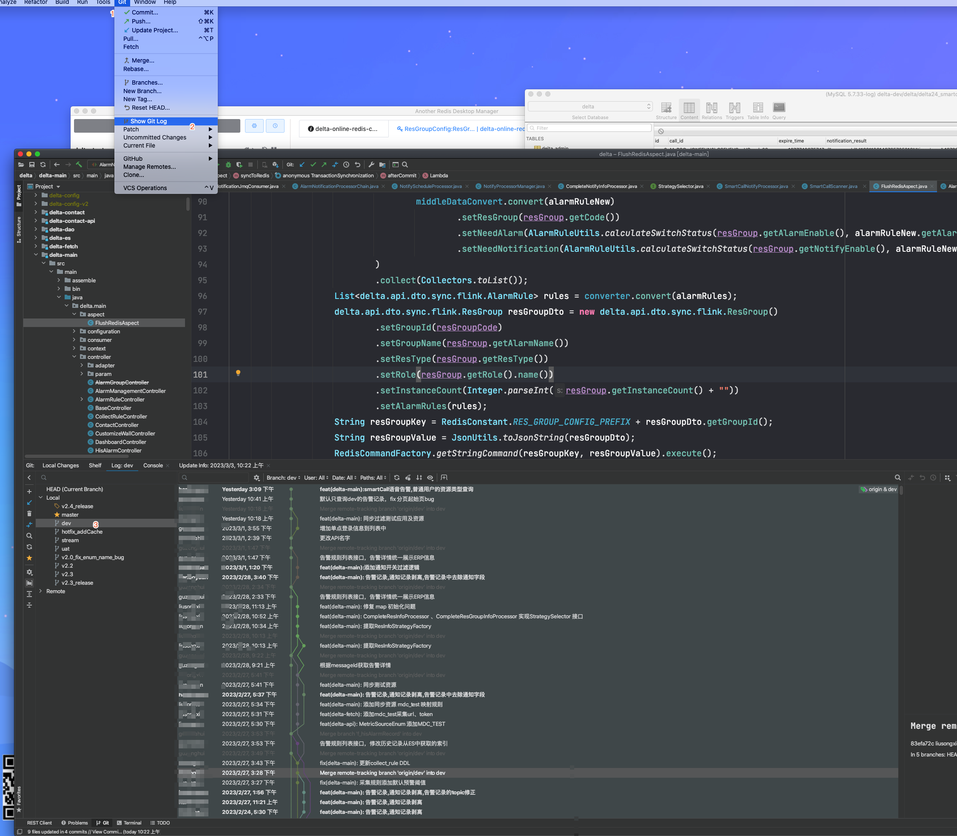Viewport: 957px width, 836px height.
Task: Click the debug bug icon in toolbar
Action: 228,165
